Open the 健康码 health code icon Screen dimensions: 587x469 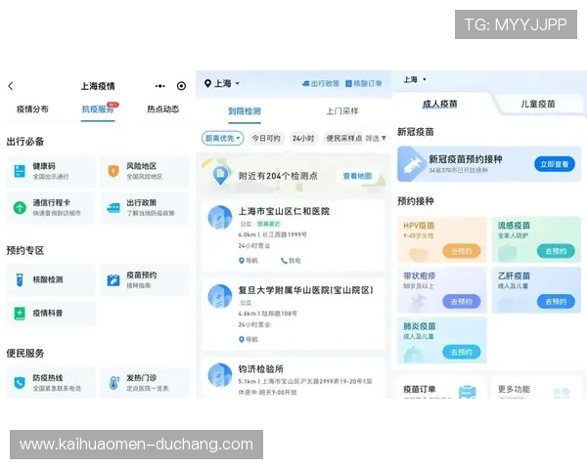click(x=20, y=171)
